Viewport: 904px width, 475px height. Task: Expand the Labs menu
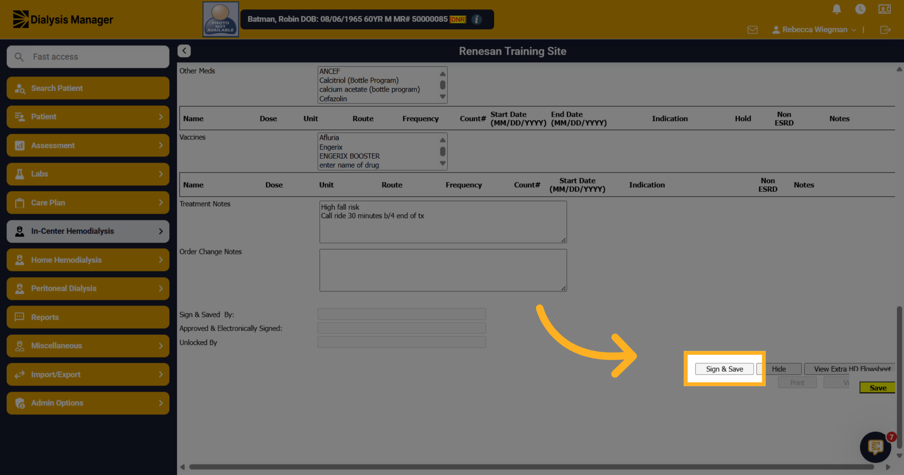(x=88, y=174)
